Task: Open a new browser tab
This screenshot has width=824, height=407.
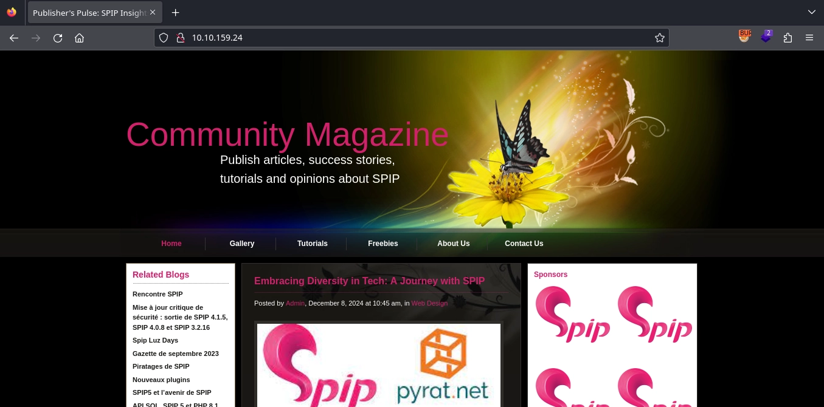Action: [175, 13]
